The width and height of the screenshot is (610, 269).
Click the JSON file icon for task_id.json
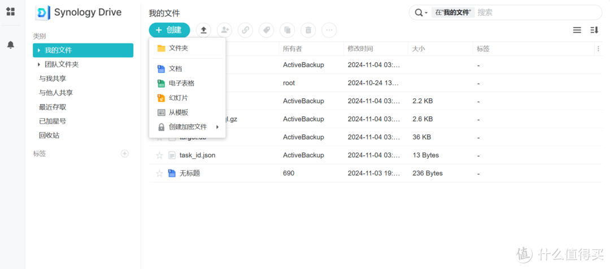(x=172, y=155)
